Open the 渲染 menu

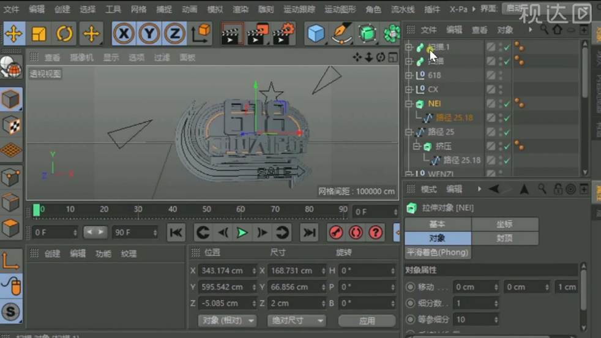[241, 9]
